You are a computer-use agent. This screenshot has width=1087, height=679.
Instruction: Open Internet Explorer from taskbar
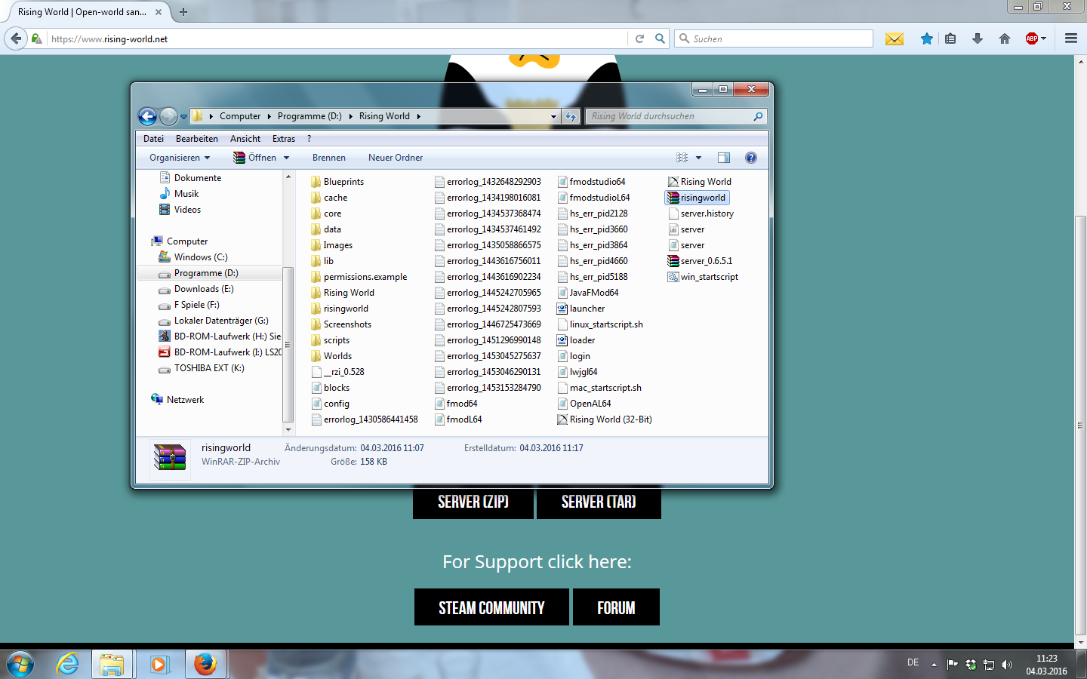point(68,664)
